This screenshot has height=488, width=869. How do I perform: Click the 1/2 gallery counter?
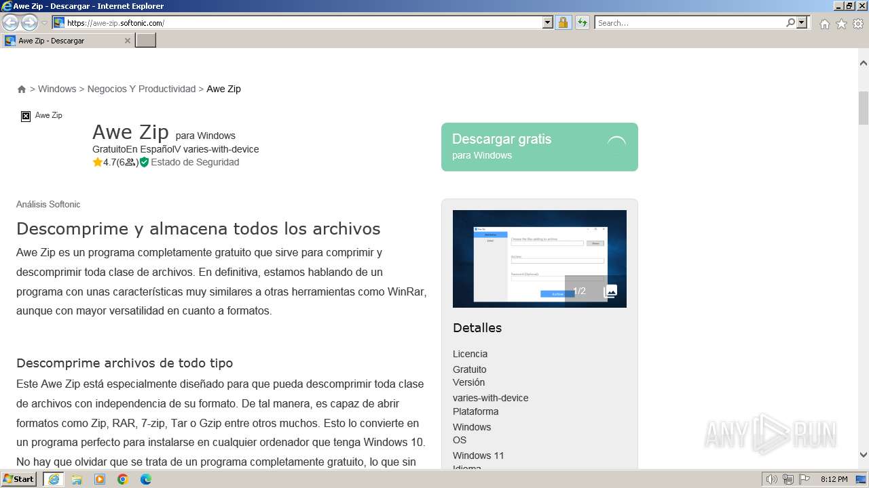point(579,291)
